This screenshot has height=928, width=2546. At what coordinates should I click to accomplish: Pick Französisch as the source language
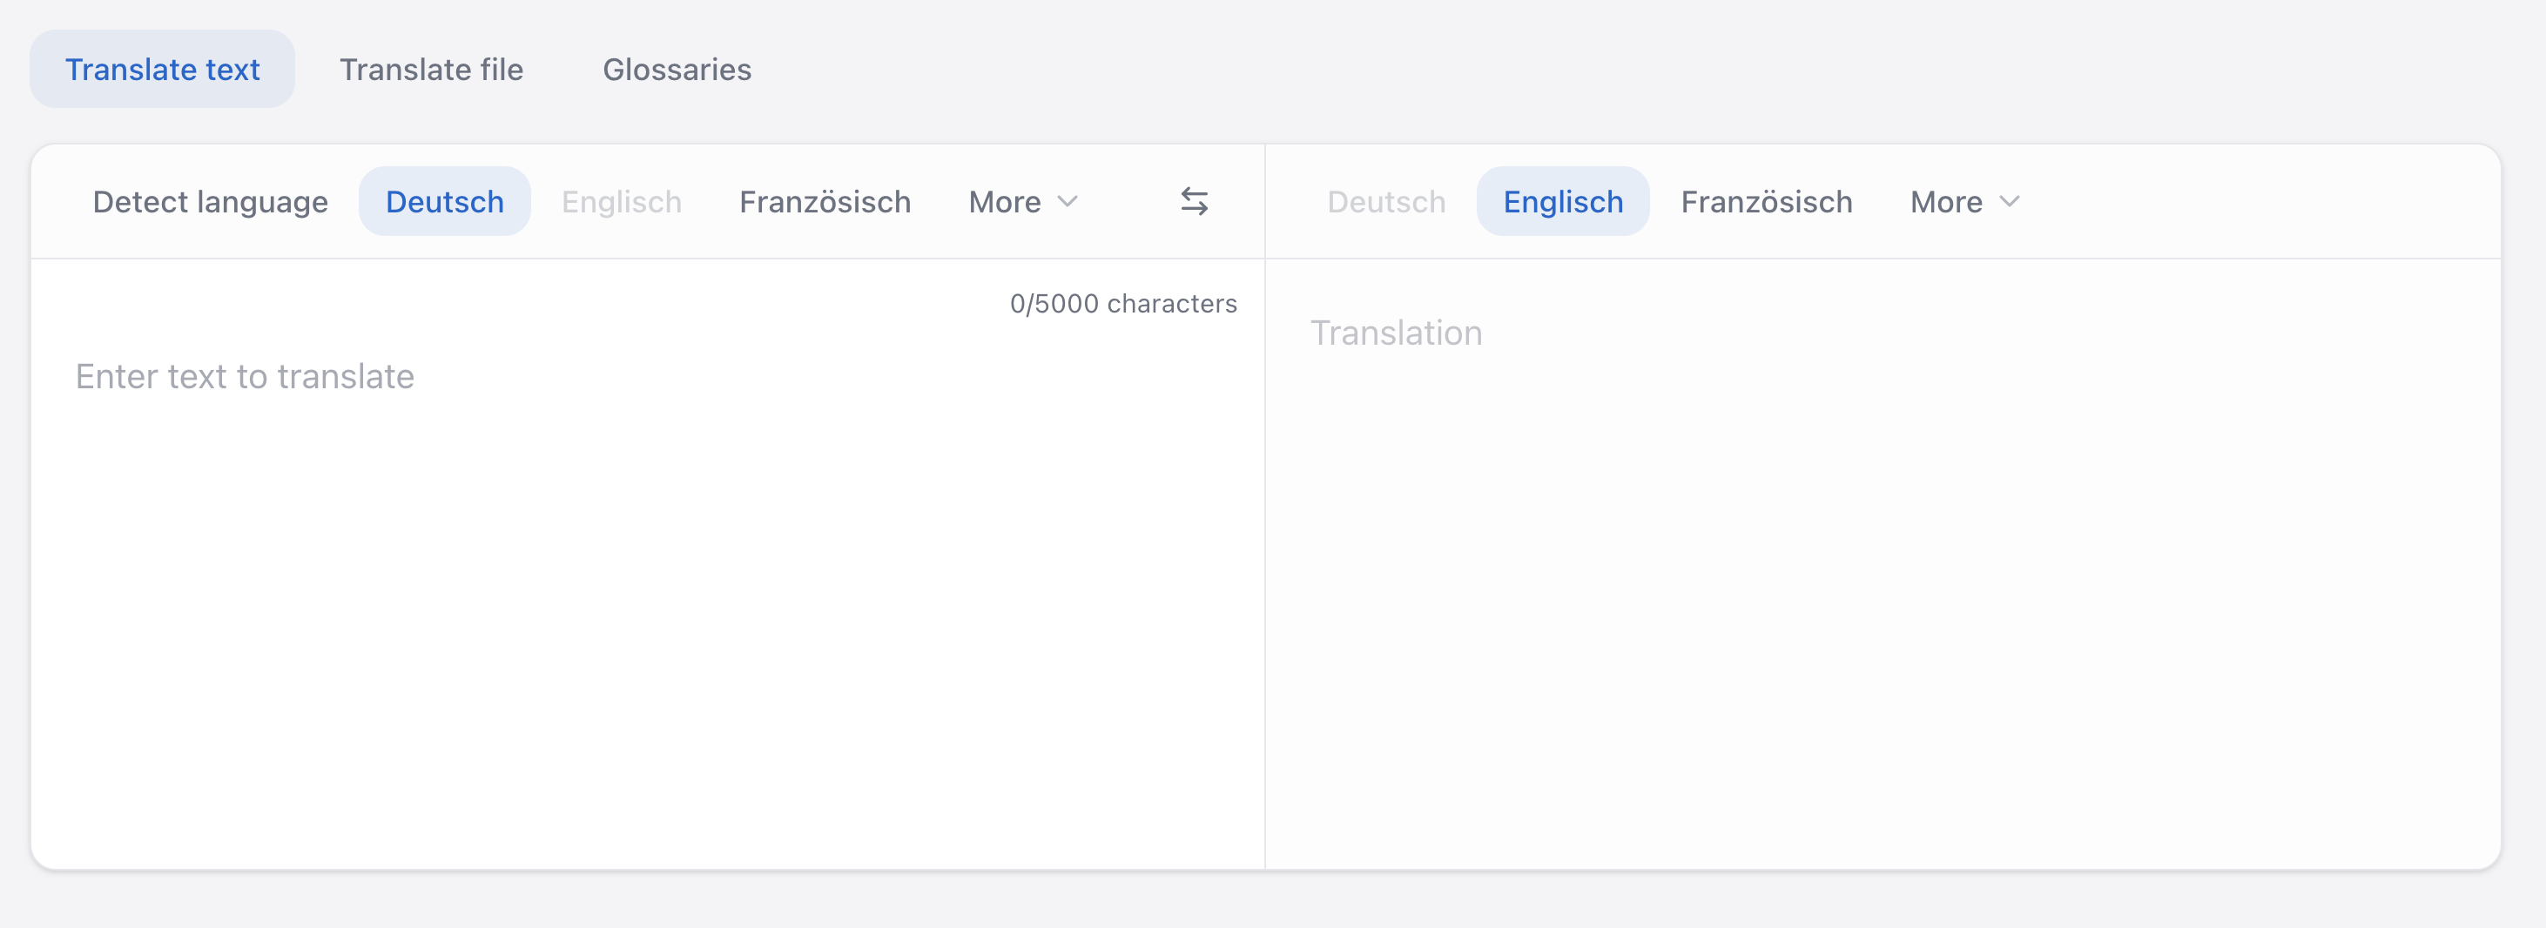click(825, 200)
